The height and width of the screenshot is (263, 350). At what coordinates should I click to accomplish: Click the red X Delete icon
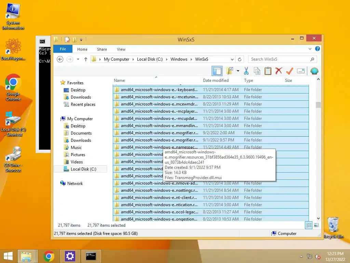pos(279,71)
